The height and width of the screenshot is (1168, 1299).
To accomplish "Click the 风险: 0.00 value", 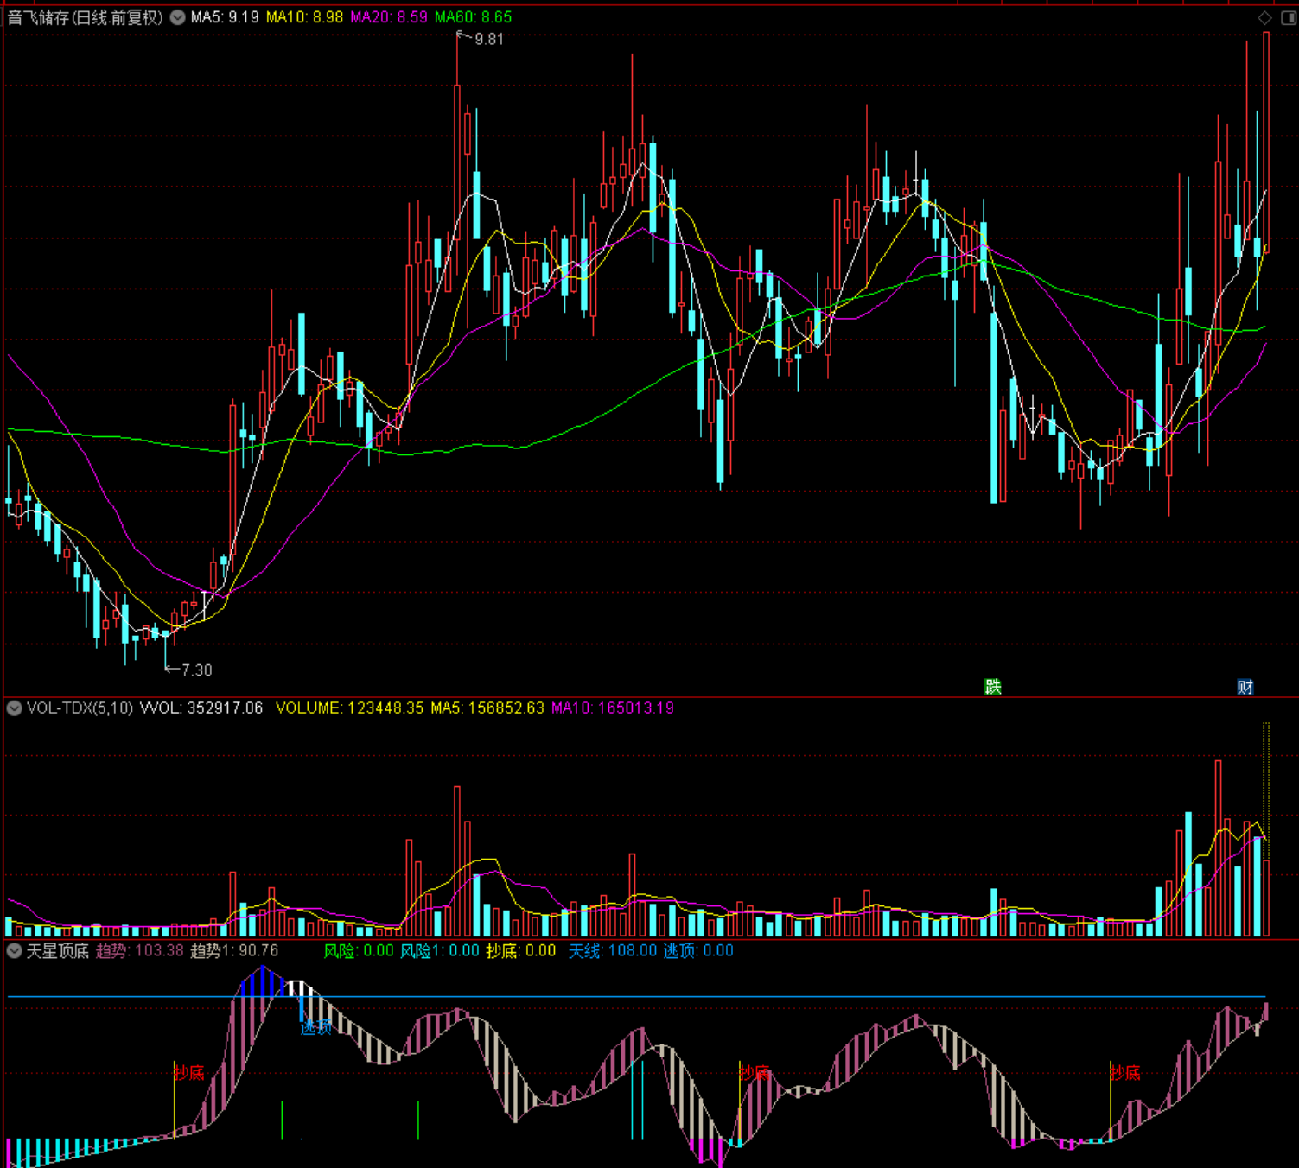I will pos(359,951).
